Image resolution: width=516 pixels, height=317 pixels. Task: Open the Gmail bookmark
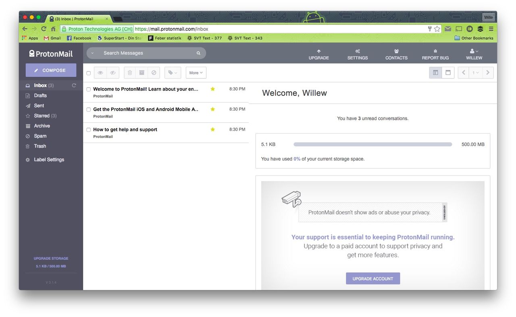[x=52, y=38]
